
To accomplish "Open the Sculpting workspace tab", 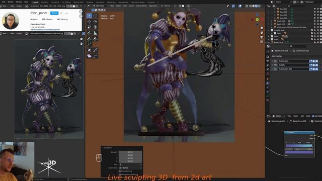I will 55,2.
